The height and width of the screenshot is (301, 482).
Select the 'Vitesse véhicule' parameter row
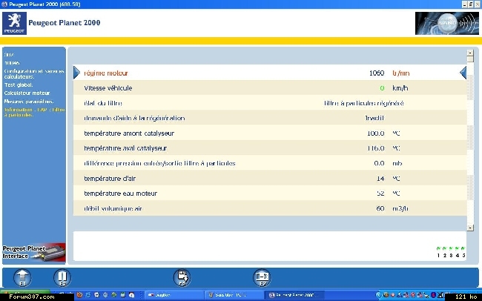[x=270, y=88]
